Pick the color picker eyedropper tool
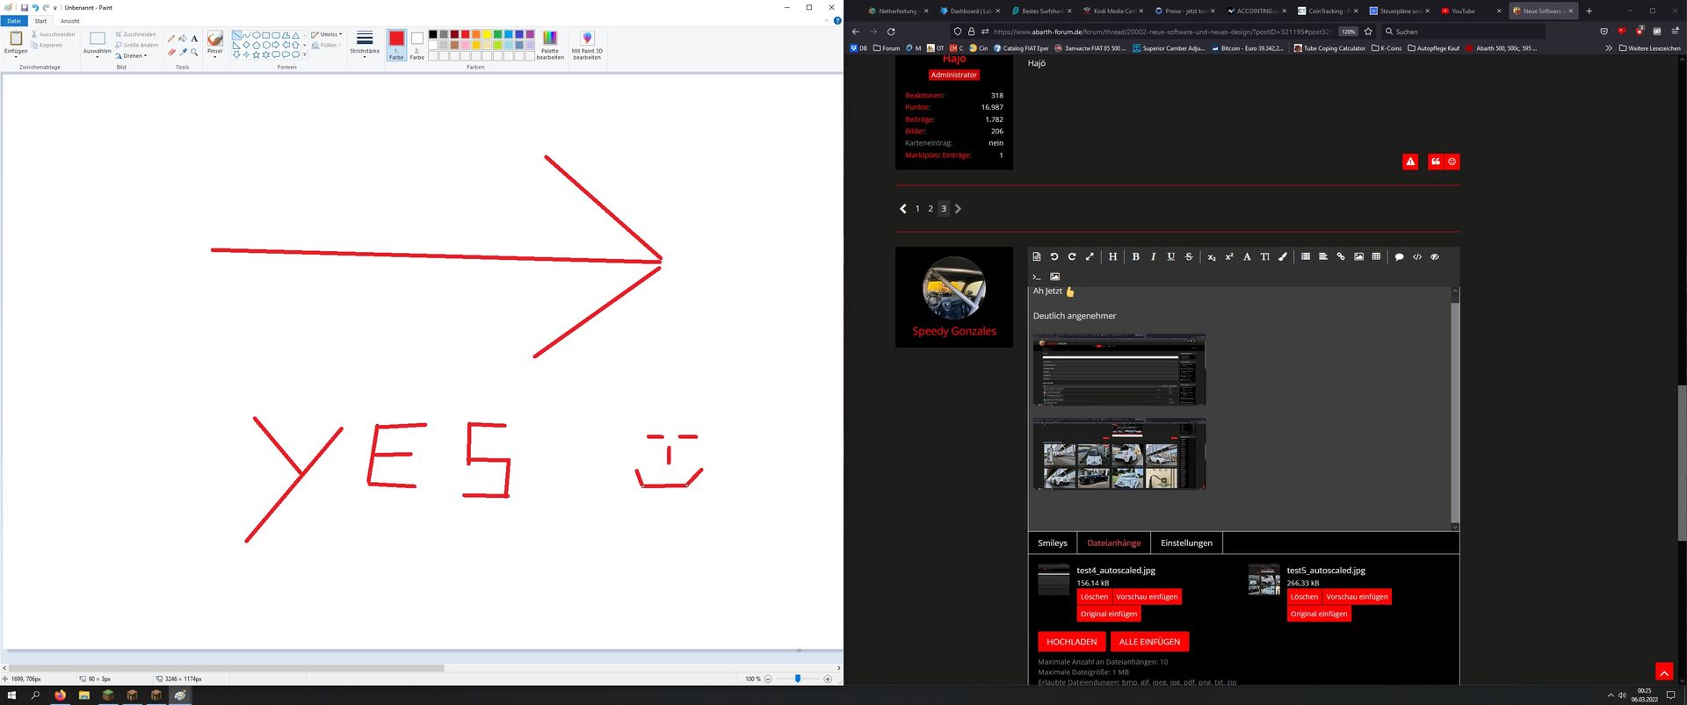This screenshot has width=1687, height=705. 183,52
